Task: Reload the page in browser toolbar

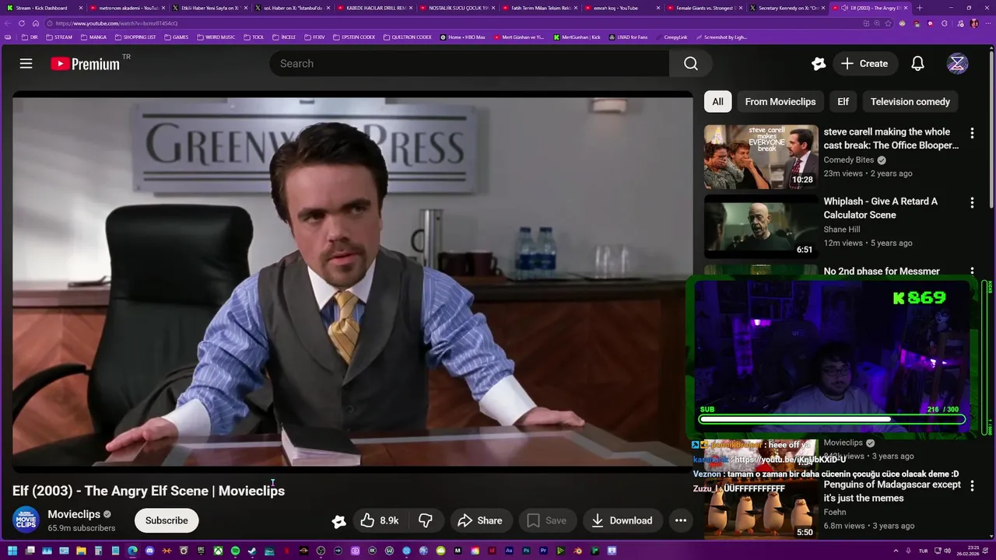Action: 22,23
